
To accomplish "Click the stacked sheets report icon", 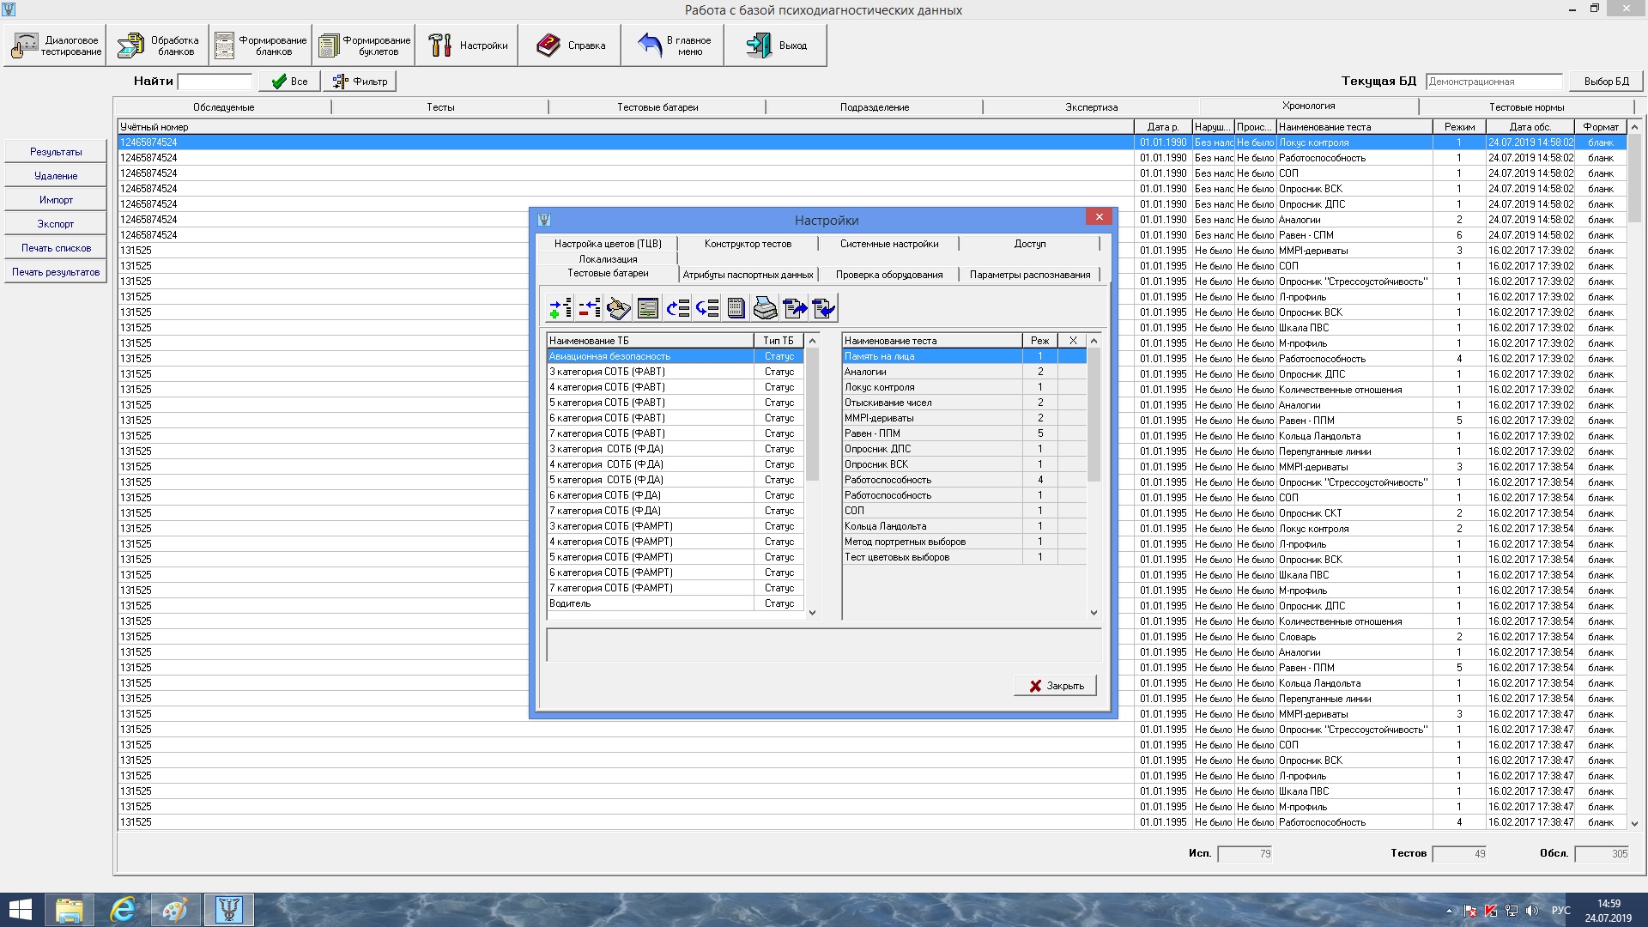I will [x=736, y=308].
